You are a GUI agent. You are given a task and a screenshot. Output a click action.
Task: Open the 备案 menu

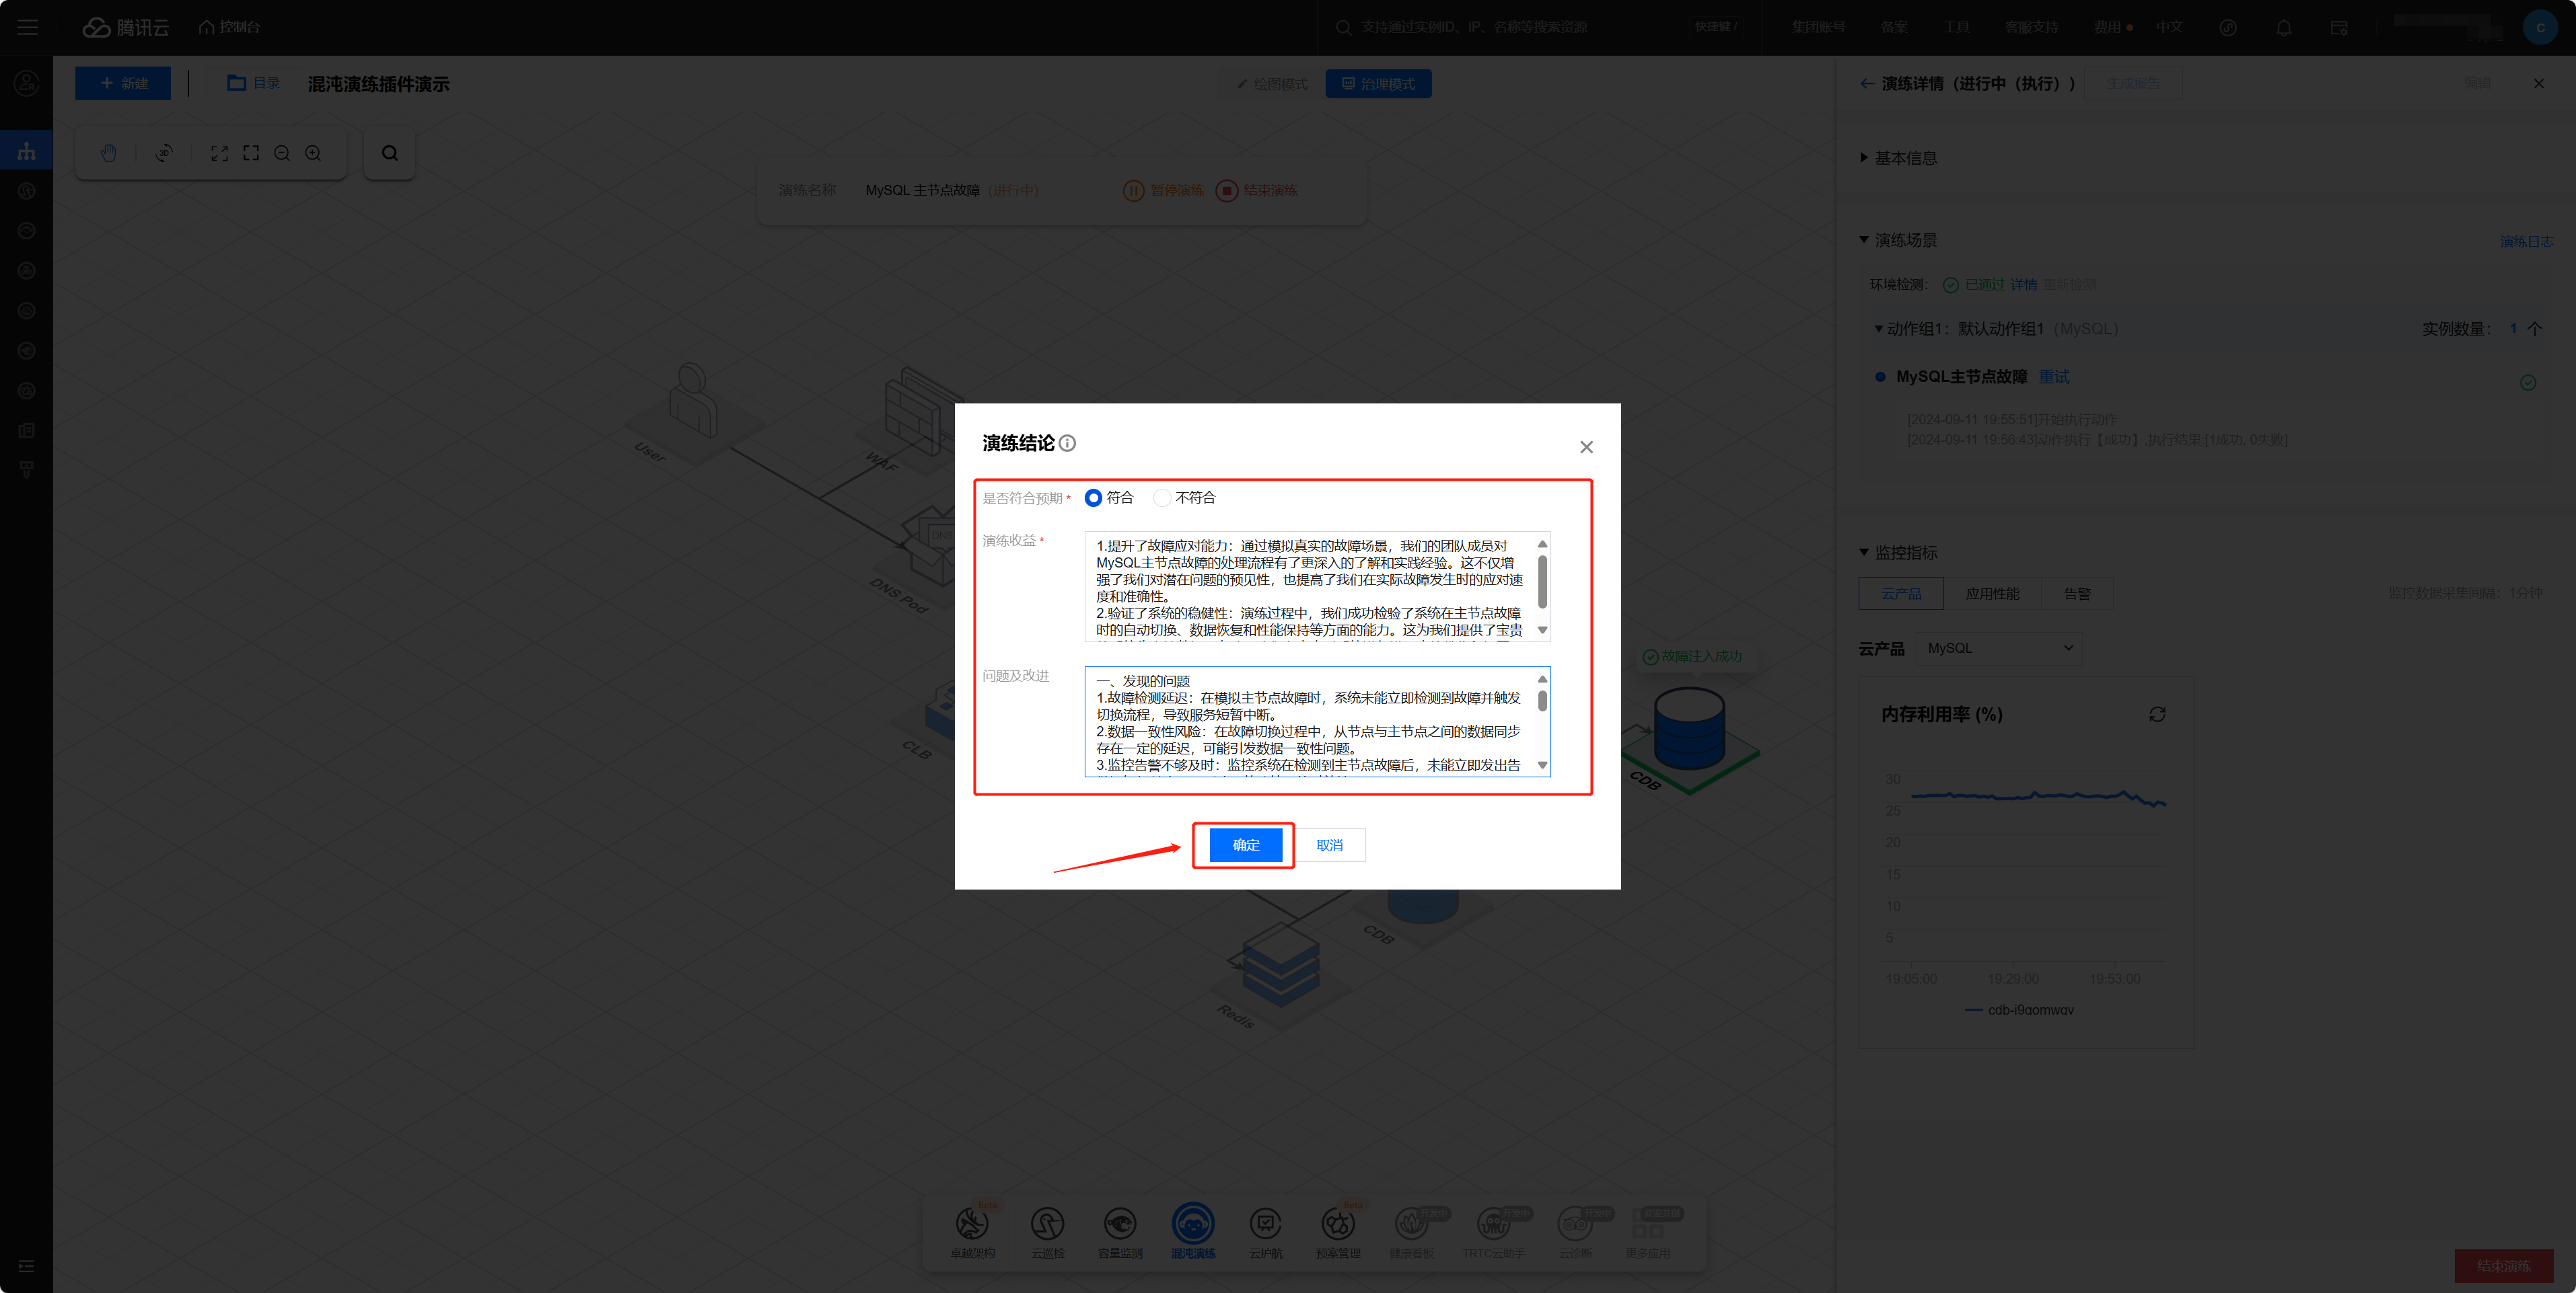click(x=1894, y=27)
